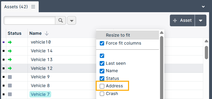Click the plus icon on the Asset button
This screenshot has height=99, width=212.
[175, 20]
